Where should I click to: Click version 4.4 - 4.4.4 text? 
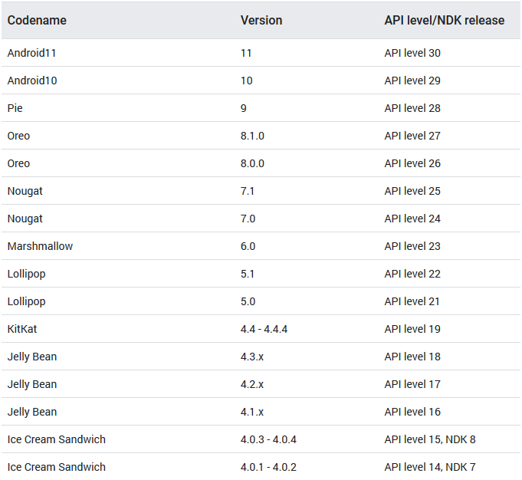pos(264,329)
